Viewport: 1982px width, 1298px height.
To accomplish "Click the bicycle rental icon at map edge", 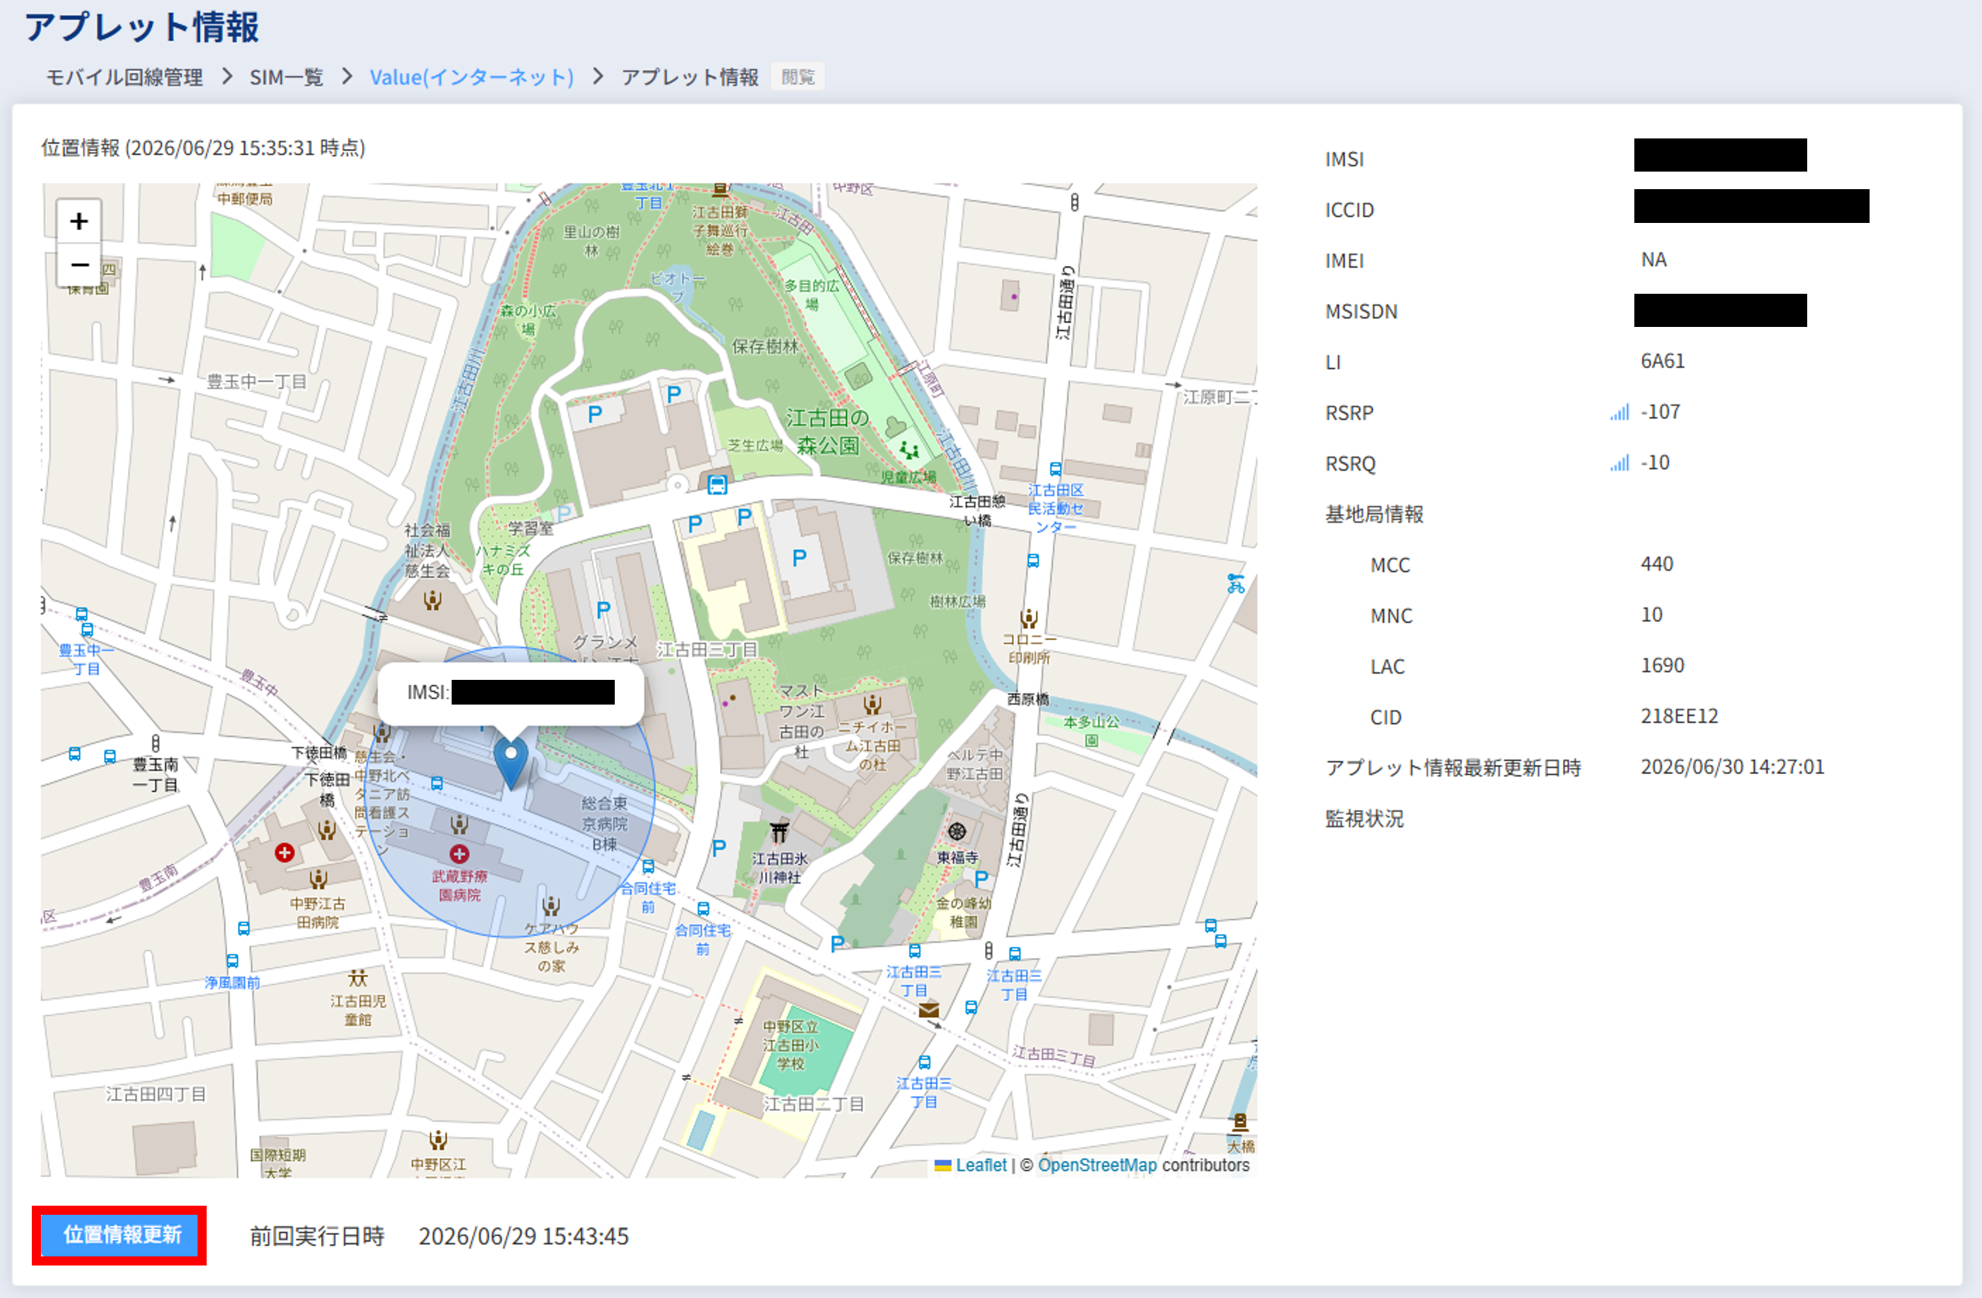I will (x=1236, y=583).
